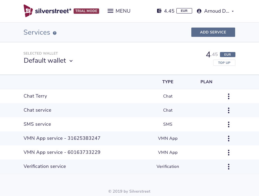
Task: Select the VMN App service 60163733229 row
Action: [62, 152]
